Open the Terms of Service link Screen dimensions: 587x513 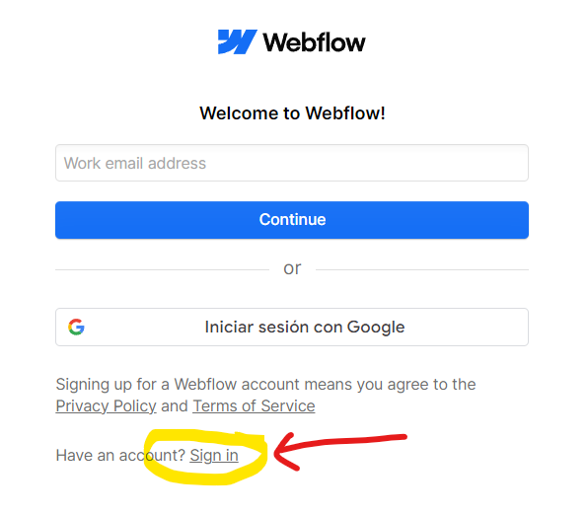click(254, 406)
